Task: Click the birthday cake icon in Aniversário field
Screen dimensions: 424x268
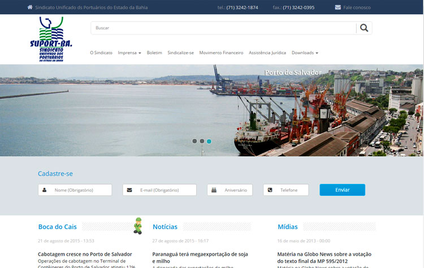Action: 214,190
